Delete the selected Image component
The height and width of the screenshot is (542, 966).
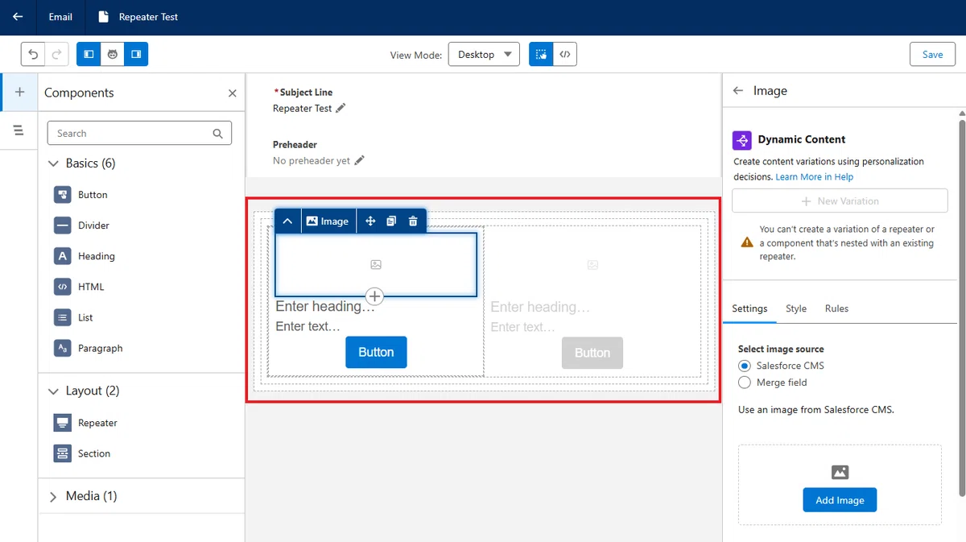413,221
